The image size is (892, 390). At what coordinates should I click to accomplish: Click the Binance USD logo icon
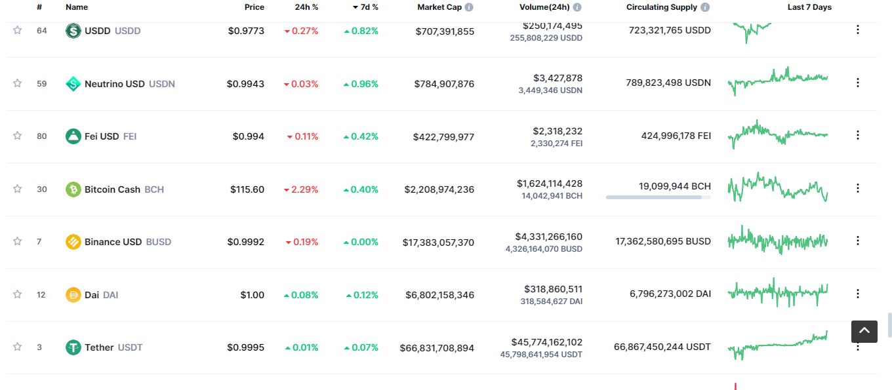click(73, 242)
